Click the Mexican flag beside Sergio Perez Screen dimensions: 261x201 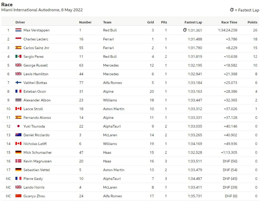18,56
